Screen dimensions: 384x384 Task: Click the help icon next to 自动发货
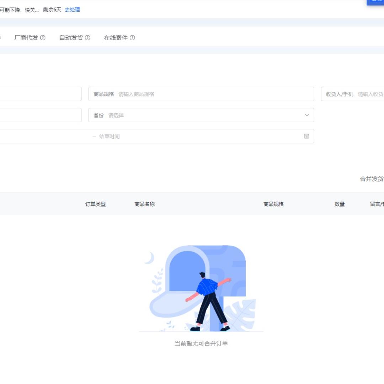[x=87, y=38]
